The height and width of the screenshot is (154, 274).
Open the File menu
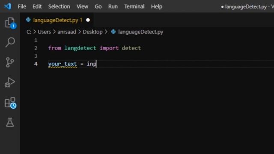pyautogui.click(x=22, y=7)
